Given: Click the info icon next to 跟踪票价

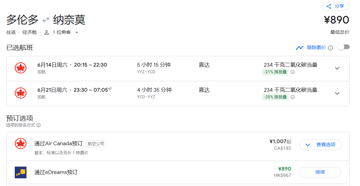Looking at the screenshot, I should (x=331, y=48).
